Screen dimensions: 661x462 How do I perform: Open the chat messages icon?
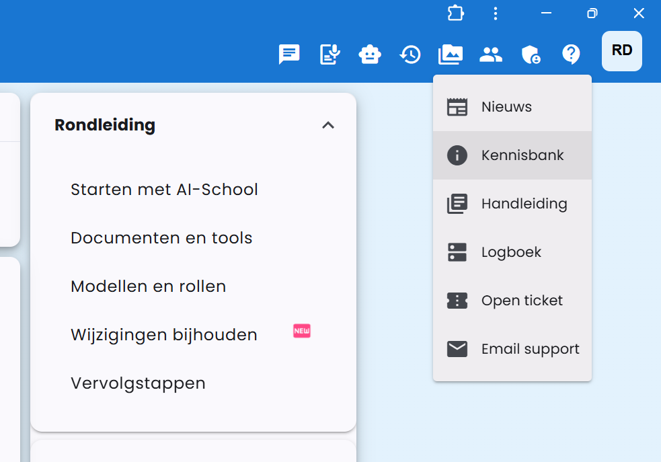click(289, 54)
